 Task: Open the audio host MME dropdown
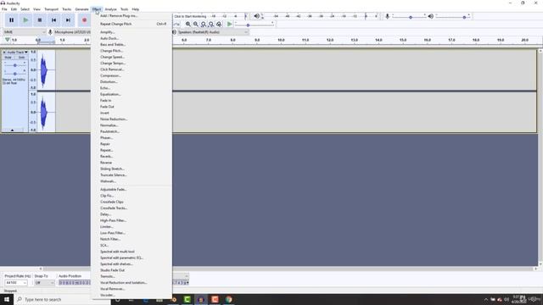click(x=25, y=32)
